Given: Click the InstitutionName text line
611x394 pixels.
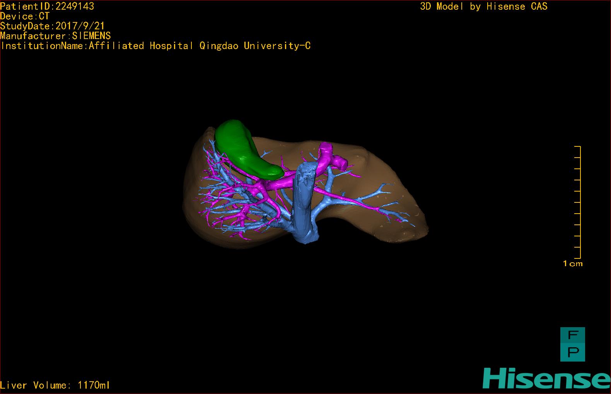Looking at the screenshot, I should click(155, 46).
